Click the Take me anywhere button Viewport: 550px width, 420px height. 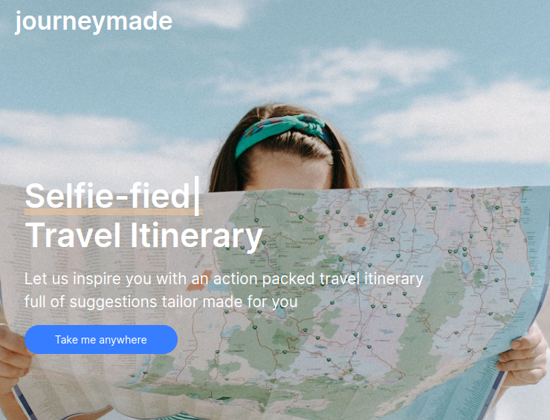coord(101,339)
